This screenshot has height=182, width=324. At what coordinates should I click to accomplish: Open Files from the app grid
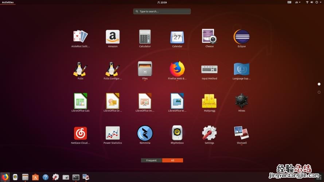(145, 71)
